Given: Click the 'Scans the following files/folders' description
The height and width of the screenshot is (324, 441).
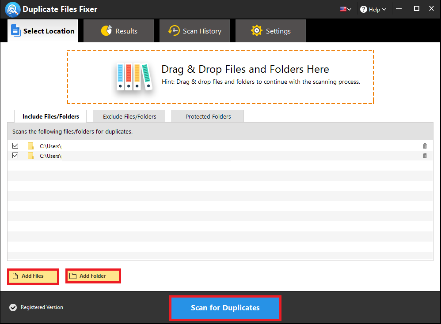Looking at the screenshot, I should point(72,131).
